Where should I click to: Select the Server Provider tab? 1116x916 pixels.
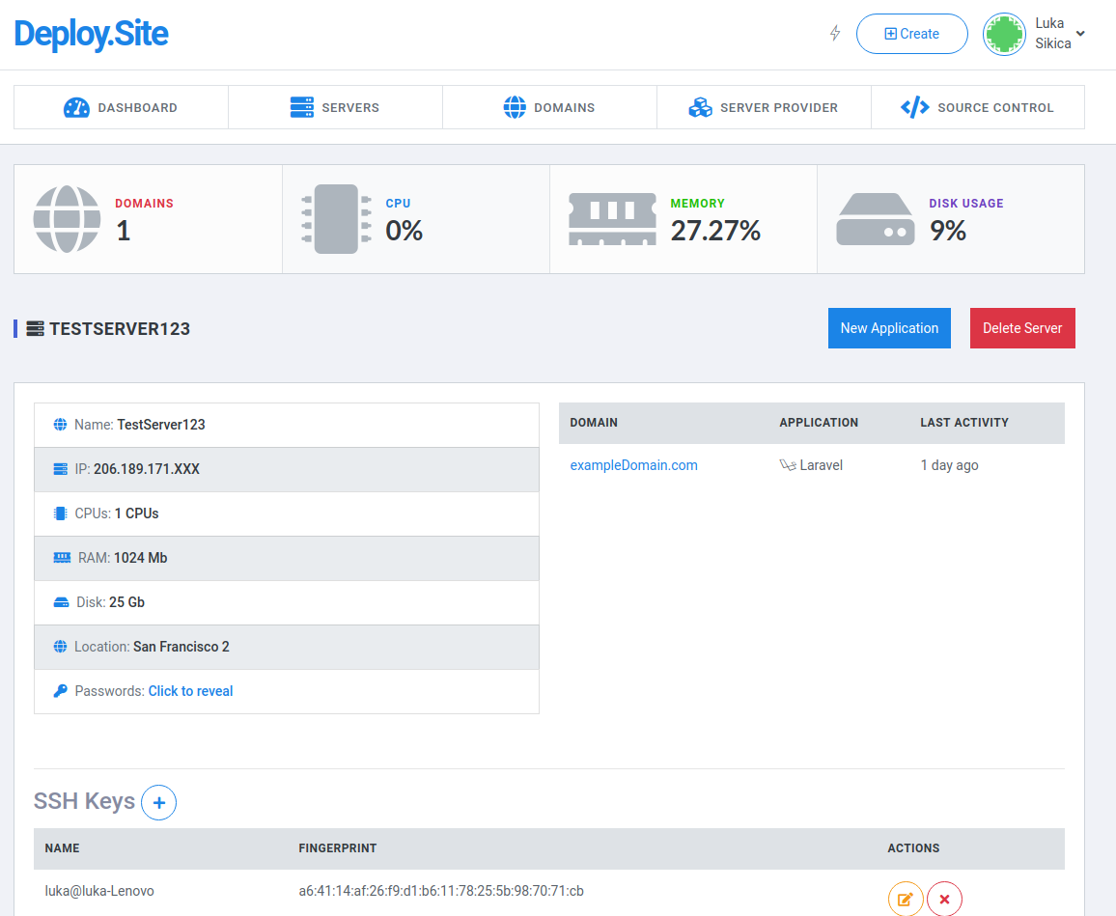point(763,106)
